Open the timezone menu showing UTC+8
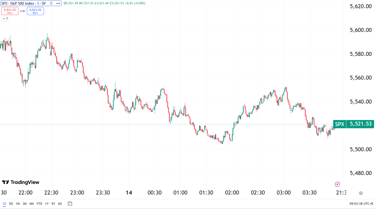 (x=361, y=203)
